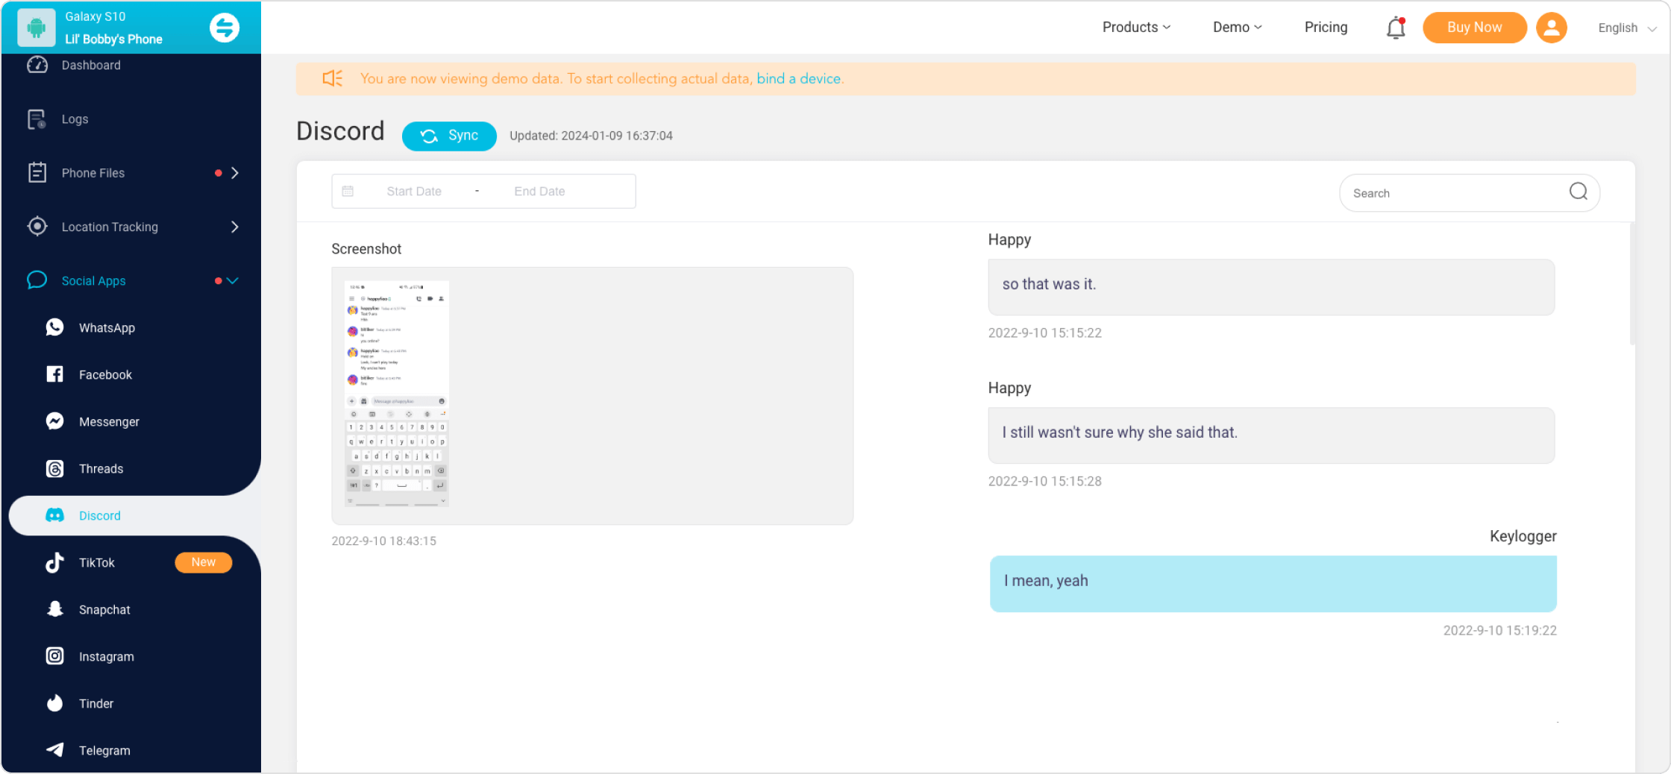The width and height of the screenshot is (1671, 774).
Task: Click the Location Tracking target icon
Action: click(x=37, y=227)
